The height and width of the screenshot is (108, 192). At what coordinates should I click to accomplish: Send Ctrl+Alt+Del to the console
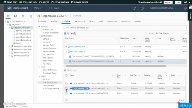tap(28, 2)
